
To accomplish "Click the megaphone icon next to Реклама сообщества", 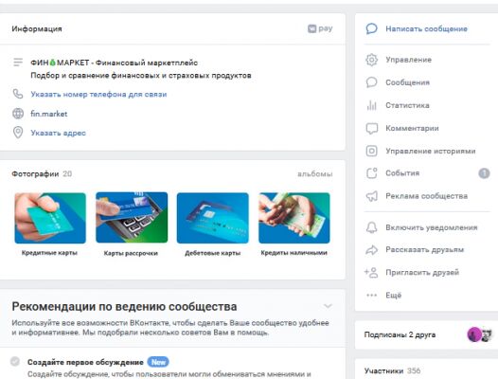I will click(x=371, y=196).
